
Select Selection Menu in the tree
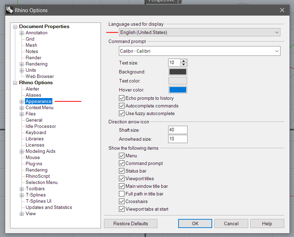[42, 183]
